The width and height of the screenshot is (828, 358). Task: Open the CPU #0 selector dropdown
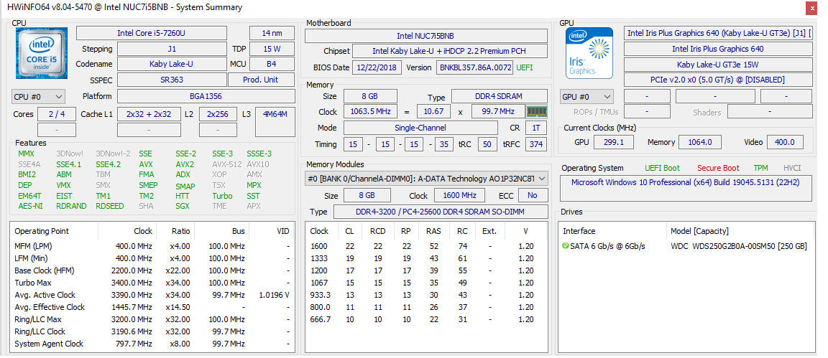(39, 97)
